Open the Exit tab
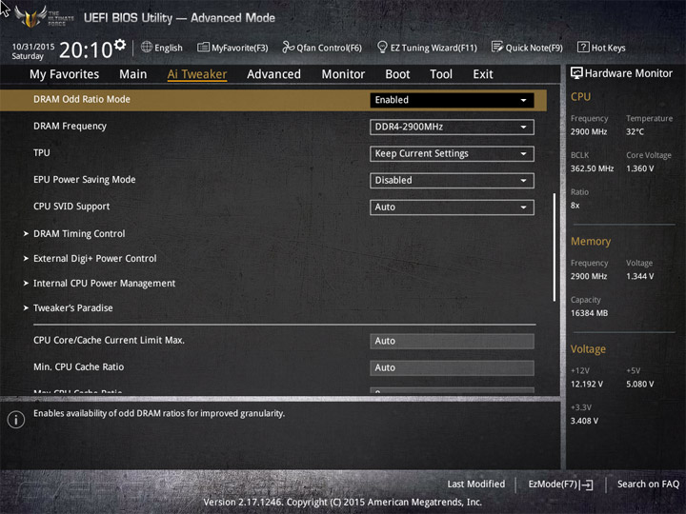The height and width of the screenshot is (514, 686). [483, 74]
